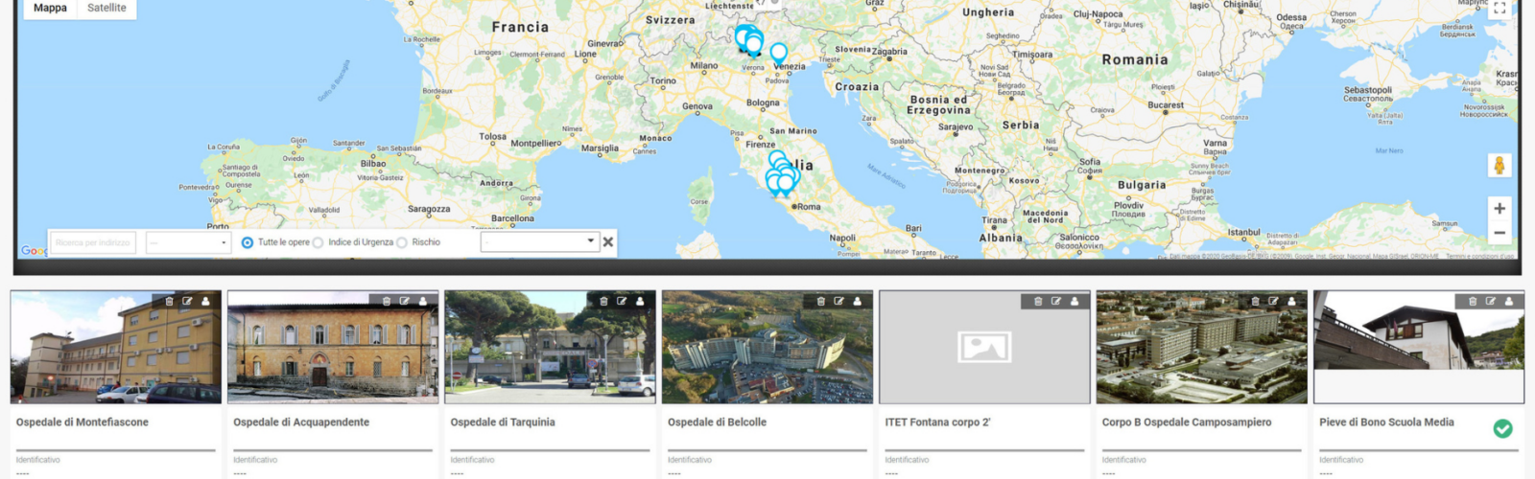
Task: Edit the Ospedale di Montefiascone card
Action: [188, 301]
